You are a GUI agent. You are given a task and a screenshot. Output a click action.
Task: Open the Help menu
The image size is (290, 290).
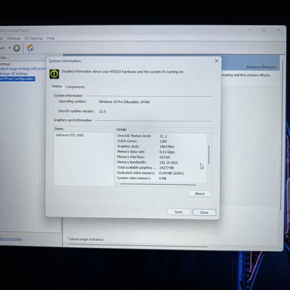coord(51,38)
